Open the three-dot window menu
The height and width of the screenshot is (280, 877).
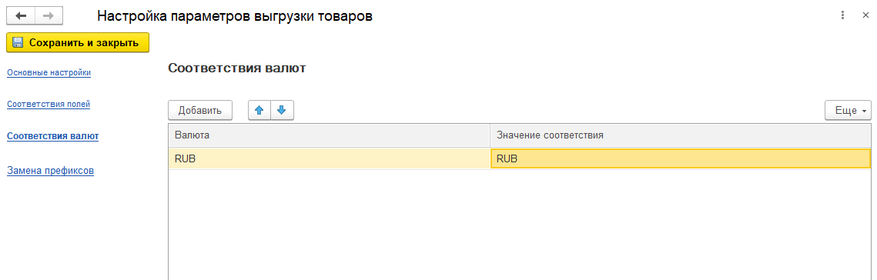pyautogui.click(x=842, y=15)
